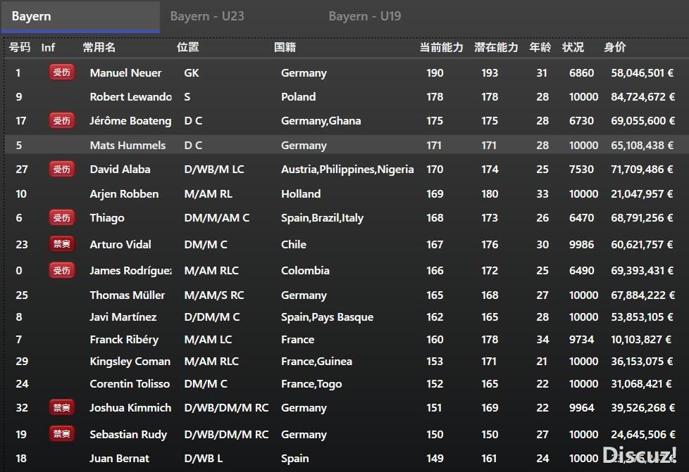Click the suspended badge next to Arturo Vidal

tap(61, 244)
